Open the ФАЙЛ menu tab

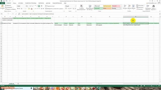[2, 3]
